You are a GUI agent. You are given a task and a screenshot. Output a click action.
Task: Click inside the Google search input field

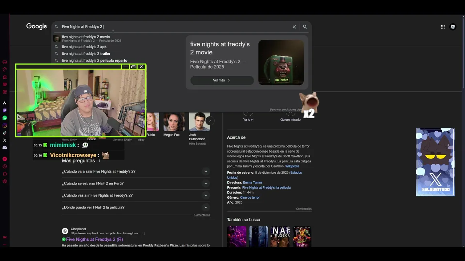[176, 27]
